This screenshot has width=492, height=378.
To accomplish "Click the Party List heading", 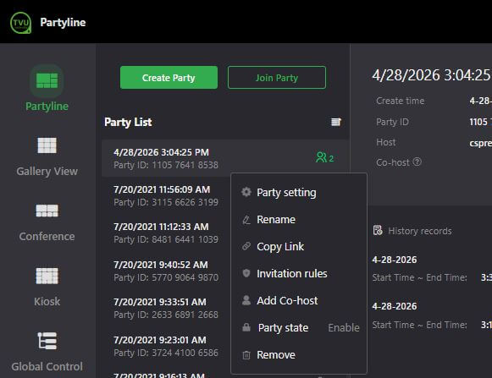I will pyautogui.click(x=128, y=122).
